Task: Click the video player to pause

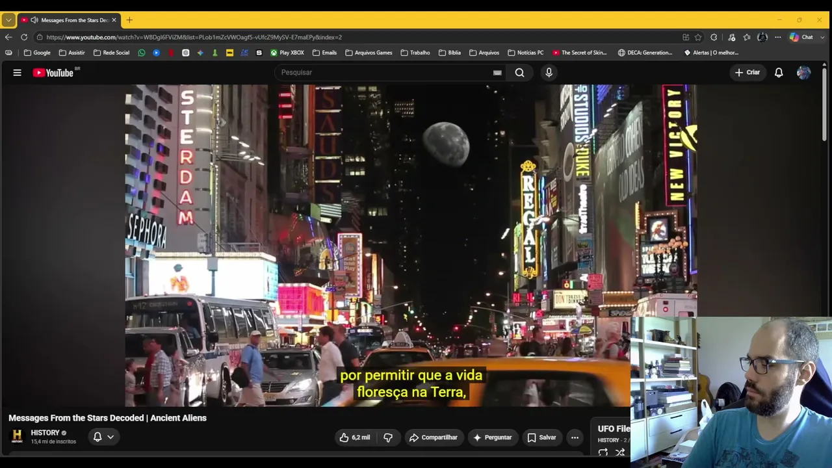Action: tap(411, 246)
